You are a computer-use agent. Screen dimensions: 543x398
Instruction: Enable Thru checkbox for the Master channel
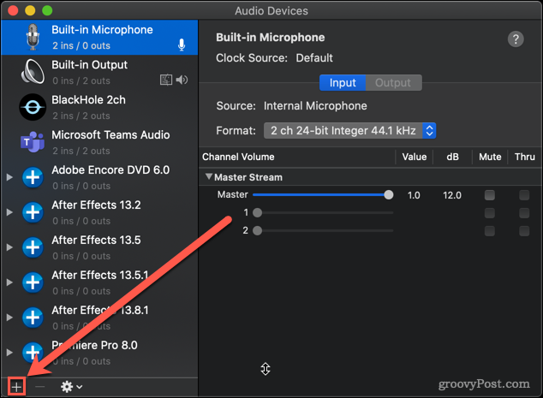tap(523, 195)
